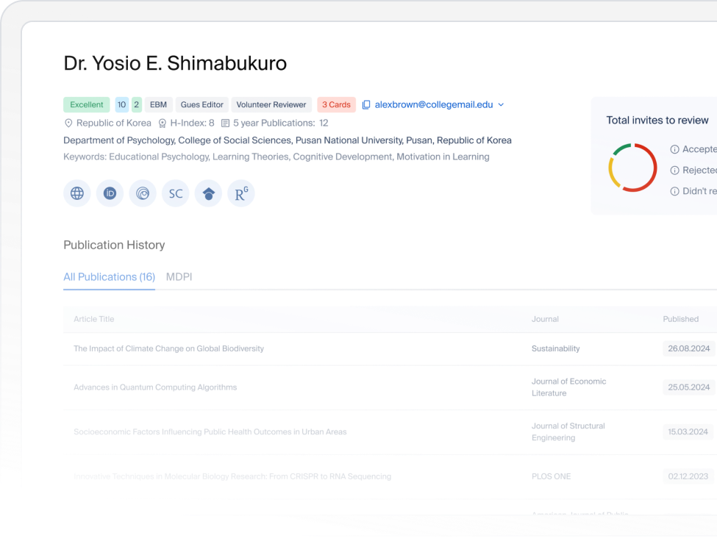Open article Innovative Techniques in Molecular Biology Research
The height and width of the screenshot is (538, 717).
coord(233,476)
